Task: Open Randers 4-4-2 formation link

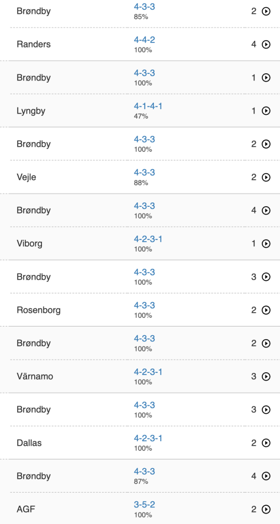Action: pyautogui.click(x=144, y=40)
